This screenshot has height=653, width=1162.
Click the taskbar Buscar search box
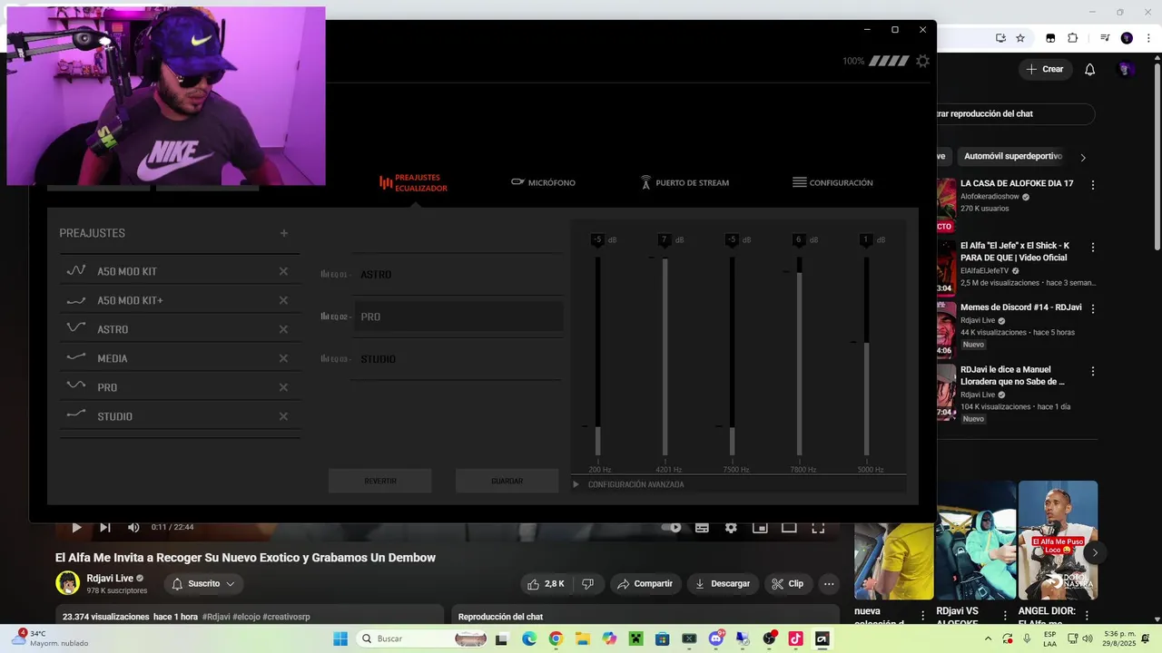[x=422, y=638]
